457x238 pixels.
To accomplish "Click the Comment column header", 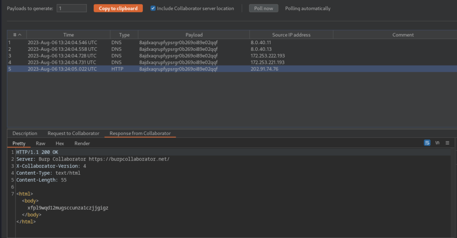I will (403, 35).
